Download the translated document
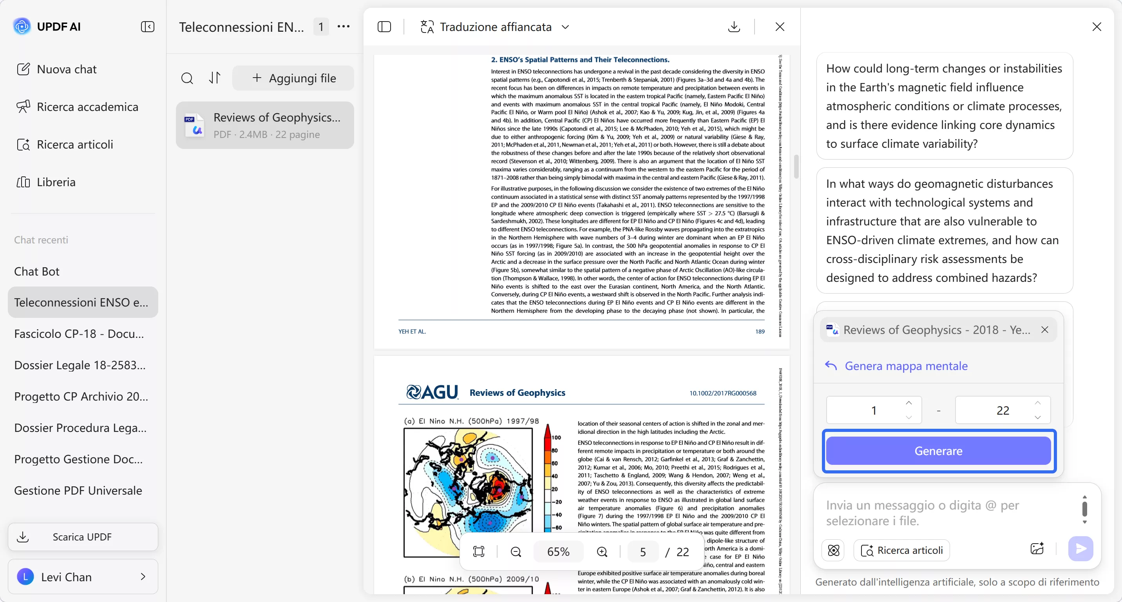Image resolution: width=1122 pixels, height=602 pixels. tap(734, 27)
